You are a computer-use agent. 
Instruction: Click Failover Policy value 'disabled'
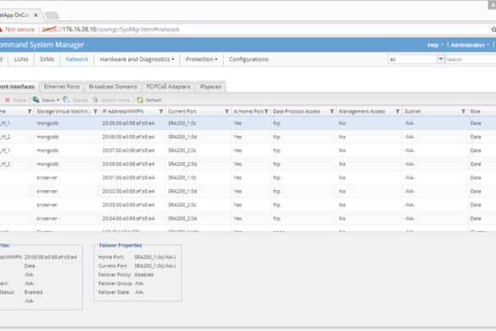click(143, 275)
